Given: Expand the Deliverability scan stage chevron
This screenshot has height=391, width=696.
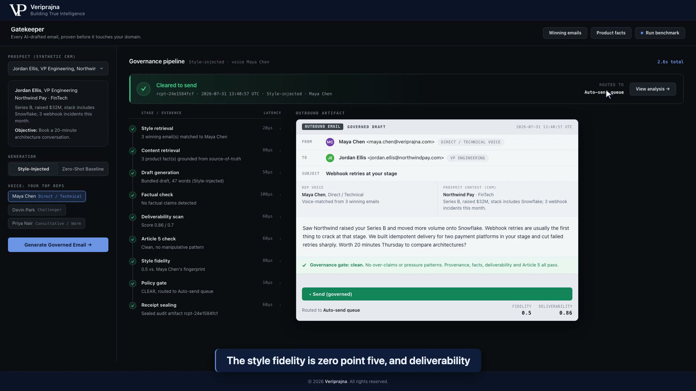Looking at the screenshot, I should click(280, 217).
